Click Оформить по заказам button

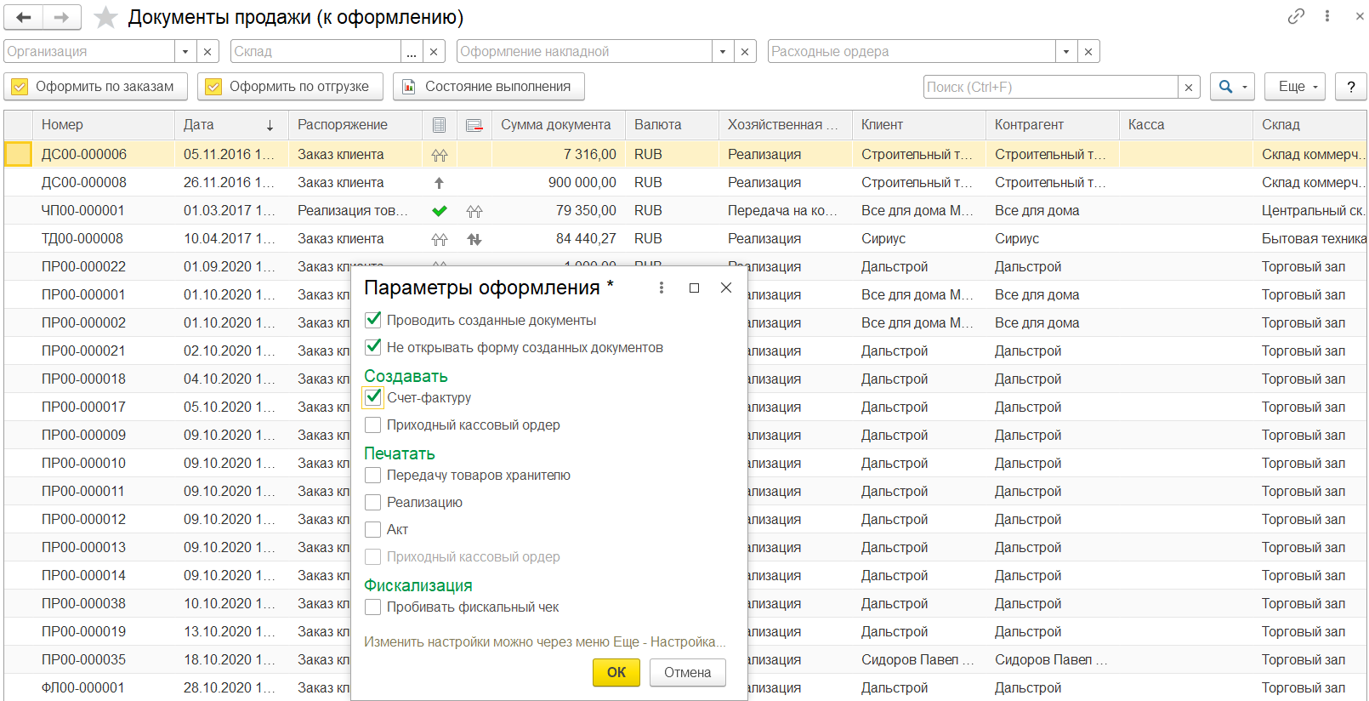95,87
